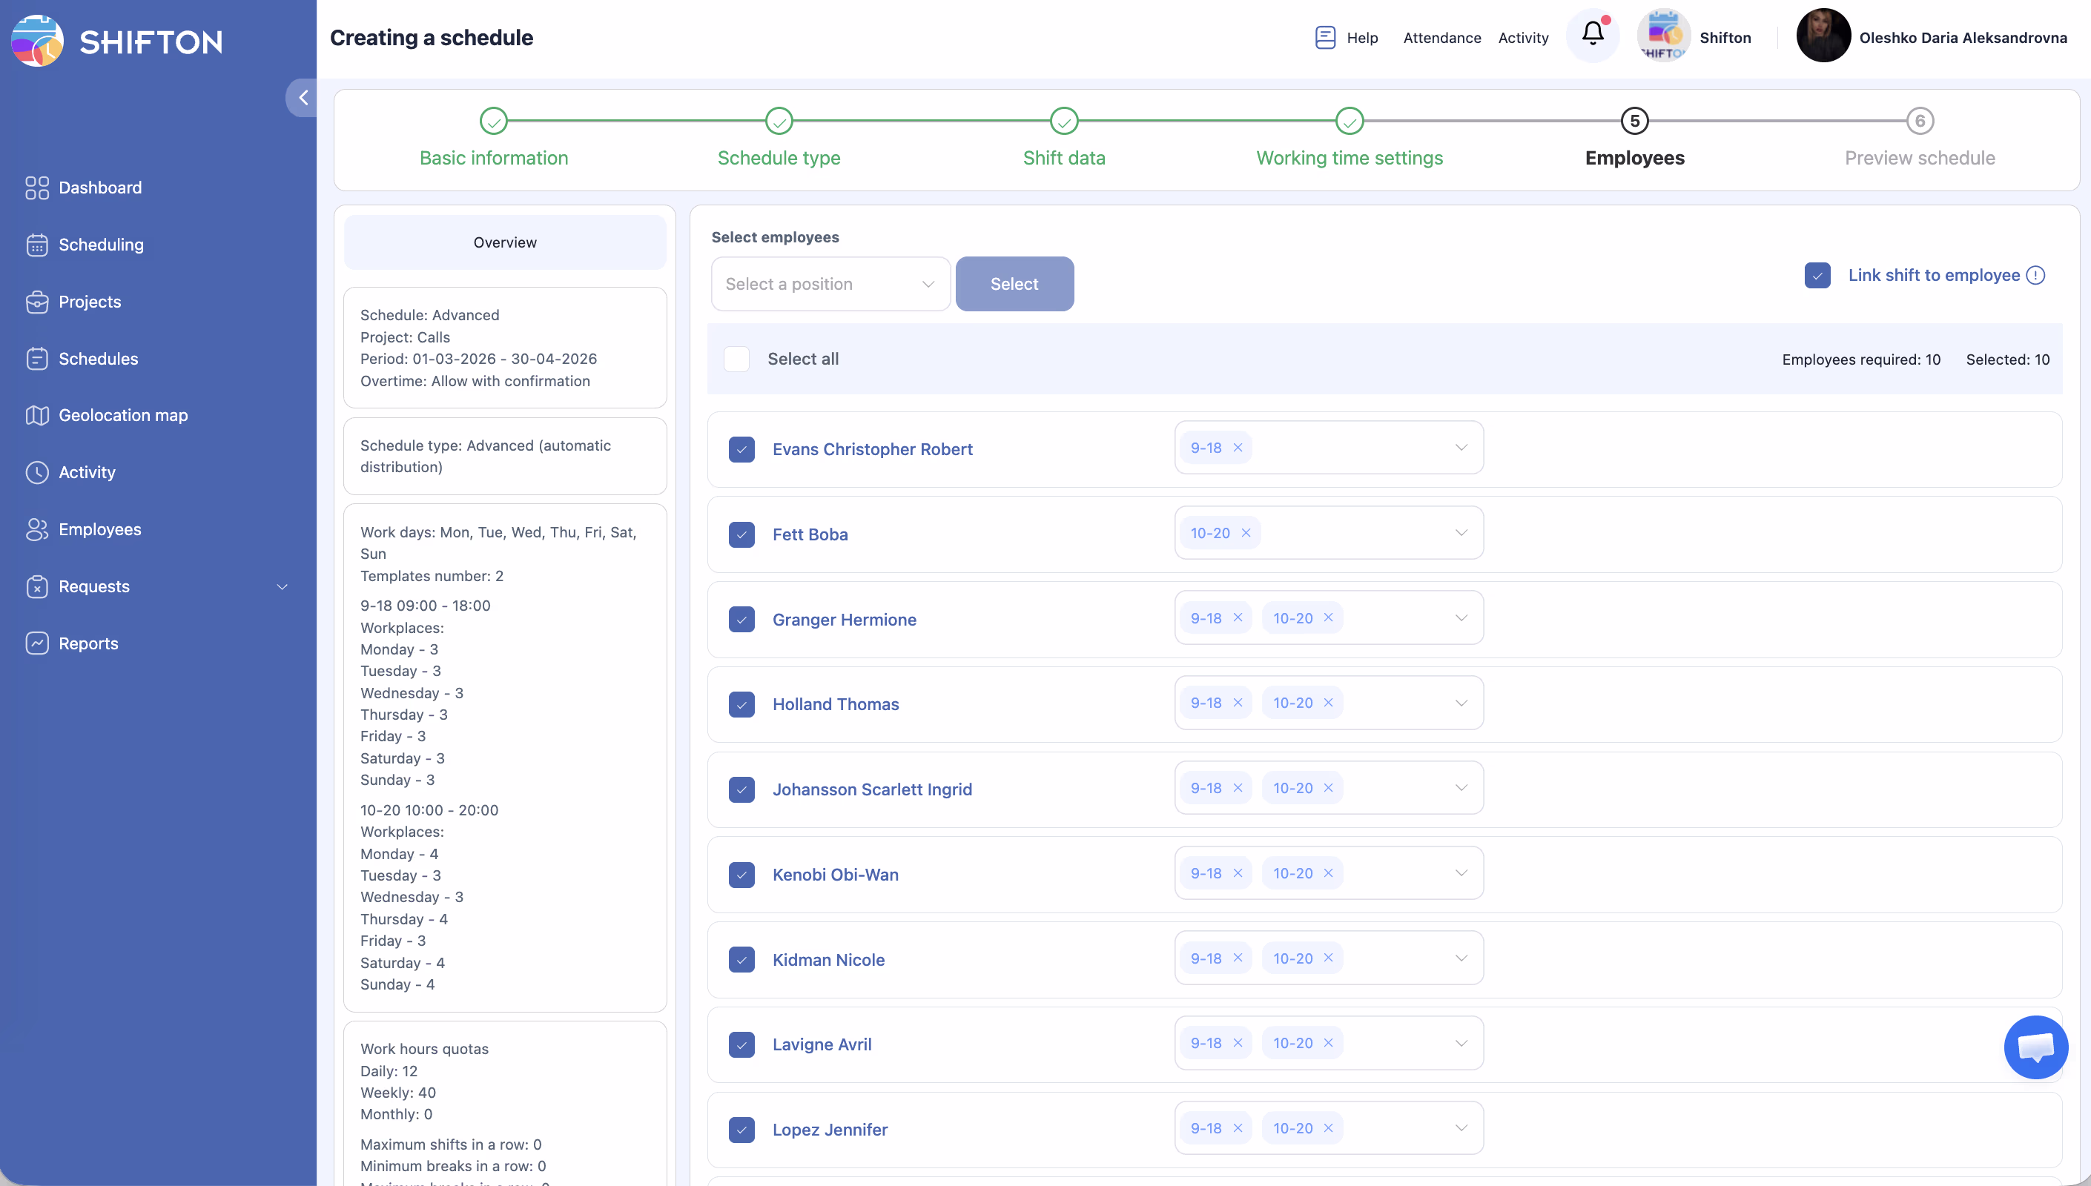Viewport: 2091px width, 1186px height.
Task: Uncheck Link shift to employee checkbox
Action: (x=1817, y=275)
